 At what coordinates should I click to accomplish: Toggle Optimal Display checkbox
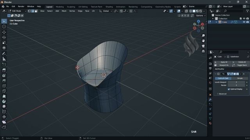pos(229,89)
